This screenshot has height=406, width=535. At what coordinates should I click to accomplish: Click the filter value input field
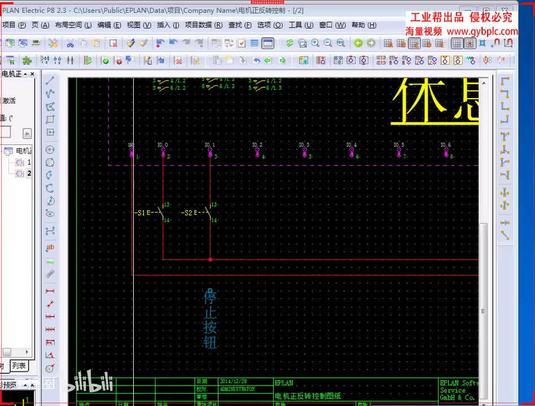6,132
